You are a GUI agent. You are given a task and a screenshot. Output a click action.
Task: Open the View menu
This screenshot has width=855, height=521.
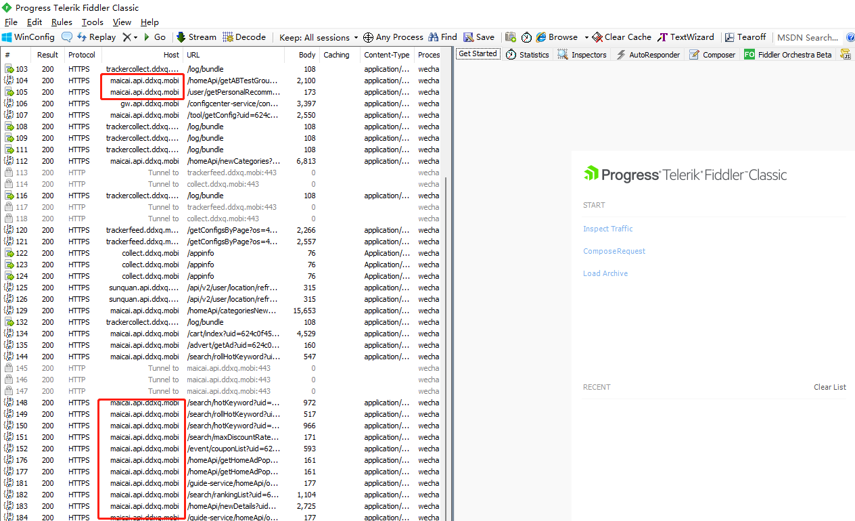click(122, 22)
